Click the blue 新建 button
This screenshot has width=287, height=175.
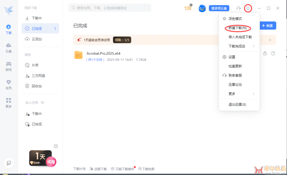coord(268,26)
